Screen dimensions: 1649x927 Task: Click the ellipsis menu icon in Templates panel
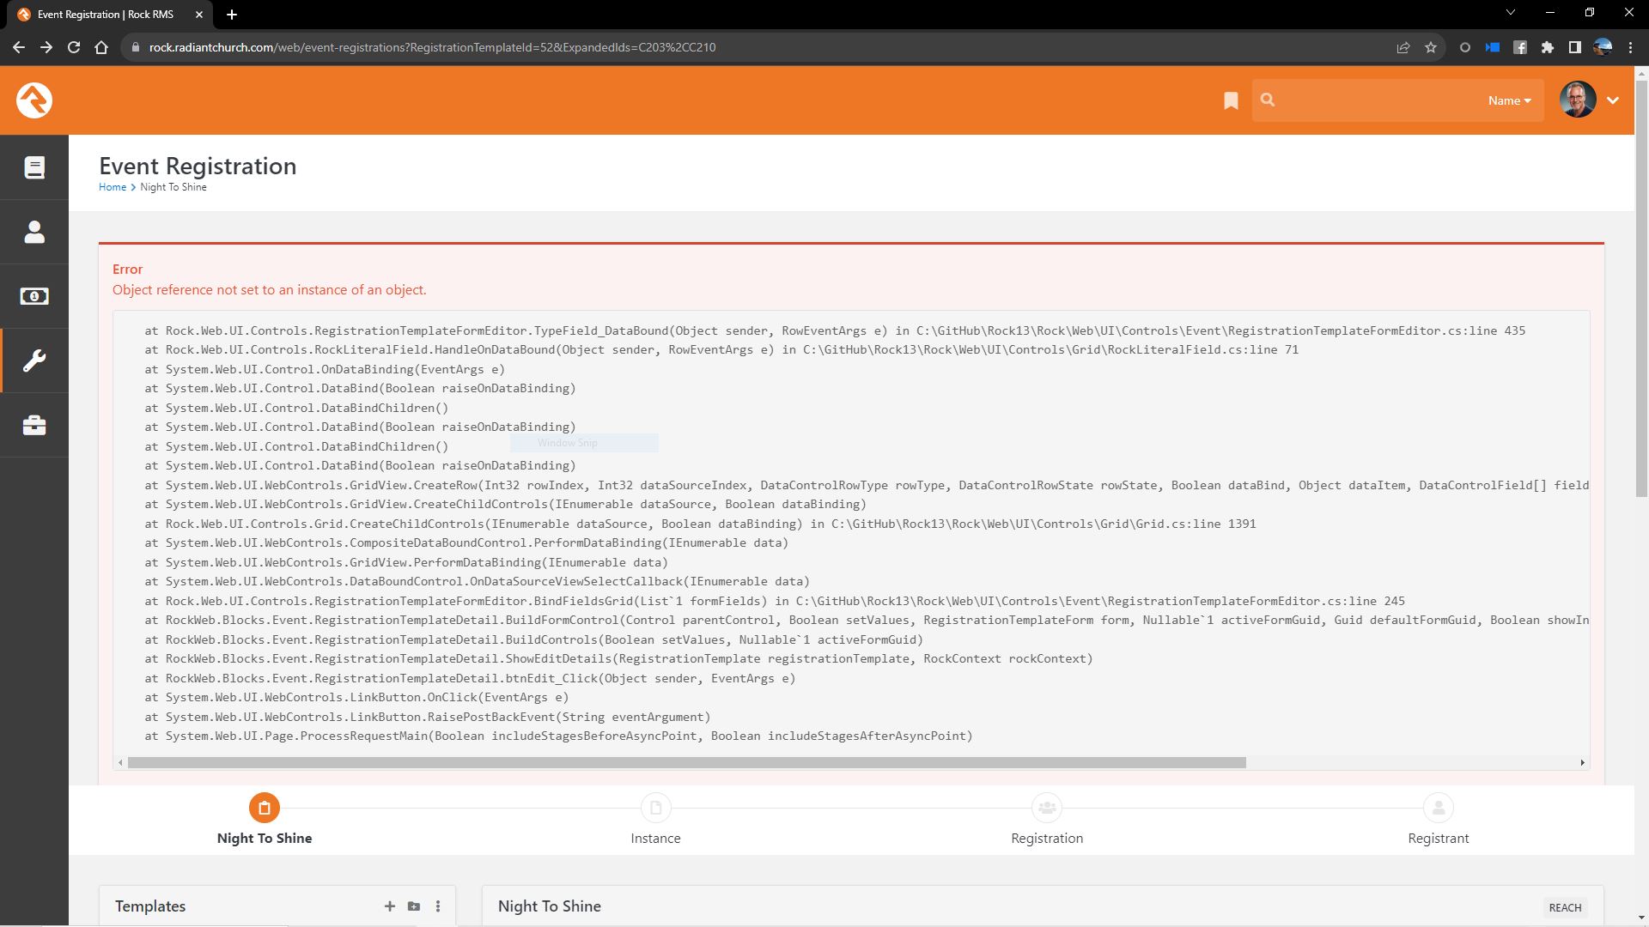pos(438,906)
